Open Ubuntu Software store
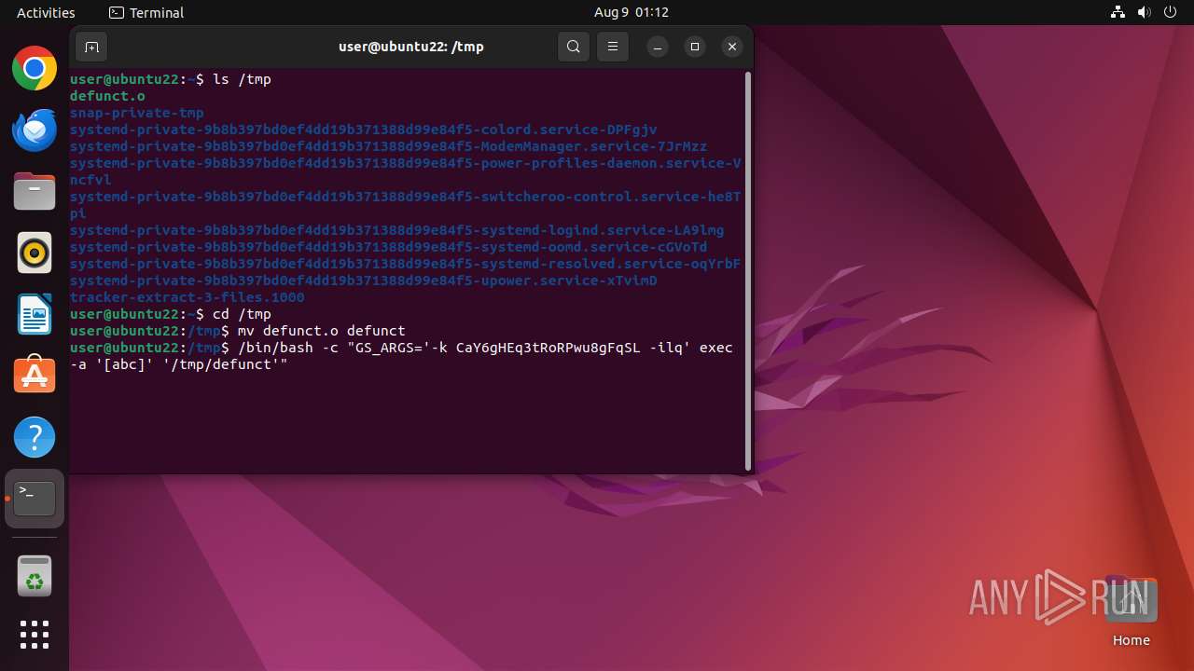 click(35, 376)
